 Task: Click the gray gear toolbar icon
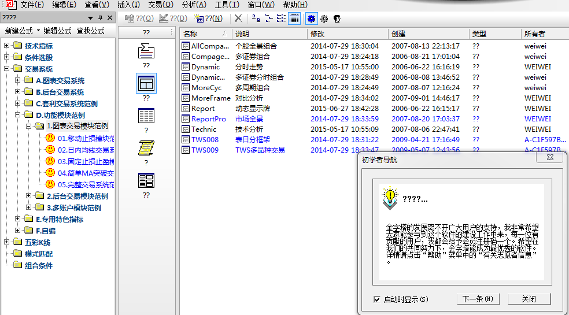[x=324, y=18]
